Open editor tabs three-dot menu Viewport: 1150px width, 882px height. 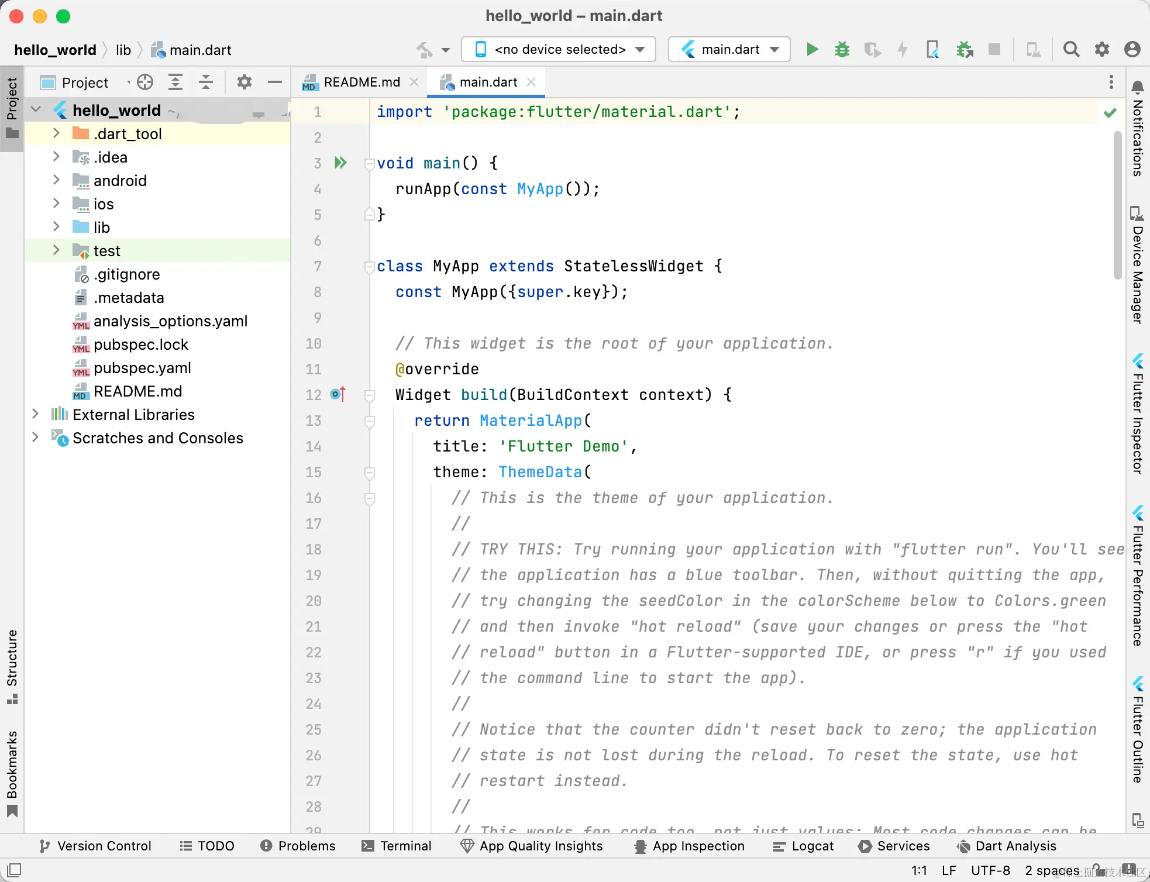pyautogui.click(x=1111, y=82)
